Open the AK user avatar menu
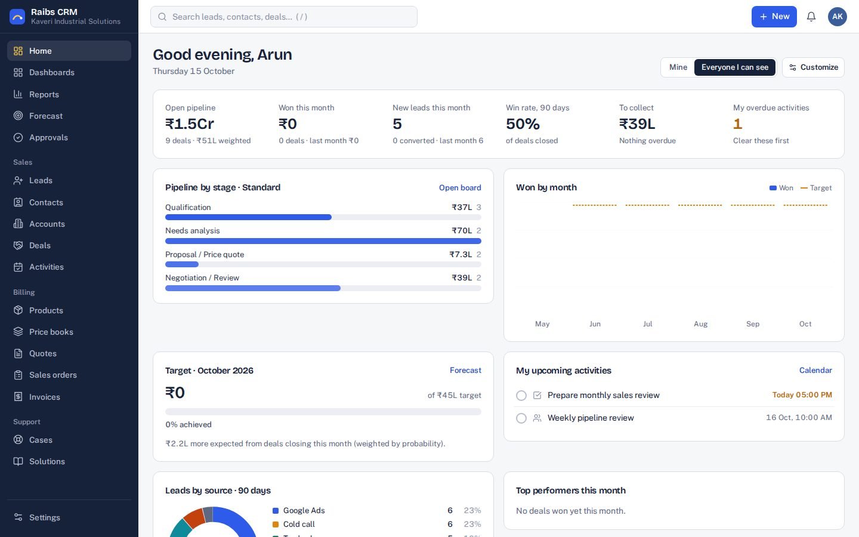Viewport: 859px width, 537px height. [838, 17]
